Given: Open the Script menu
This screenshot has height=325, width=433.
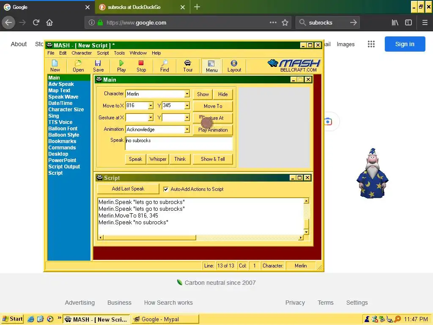Looking at the screenshot, I should (103, 53).
